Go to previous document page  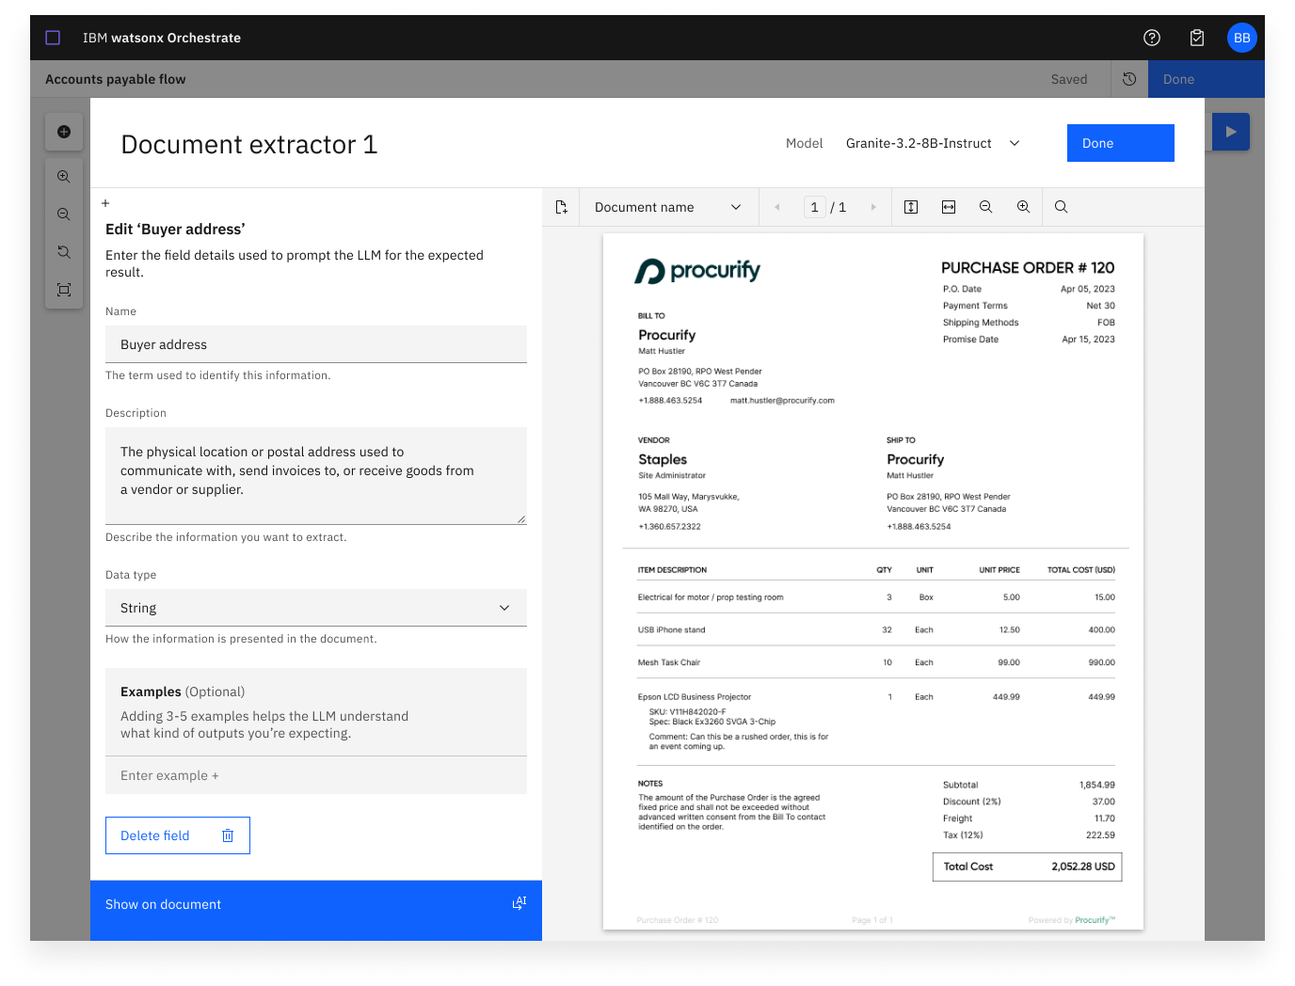coord(777,207)
